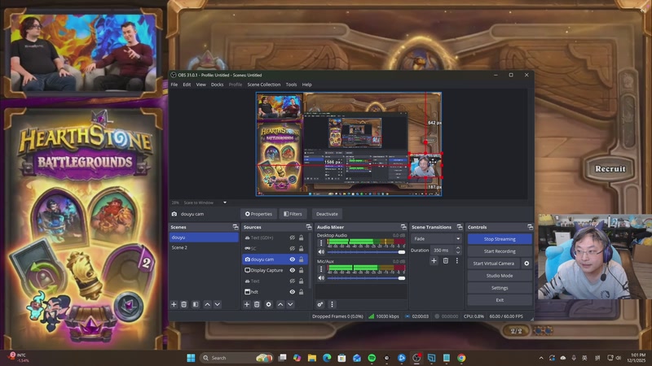Open virtual camera settings gear

coord(526,263)
